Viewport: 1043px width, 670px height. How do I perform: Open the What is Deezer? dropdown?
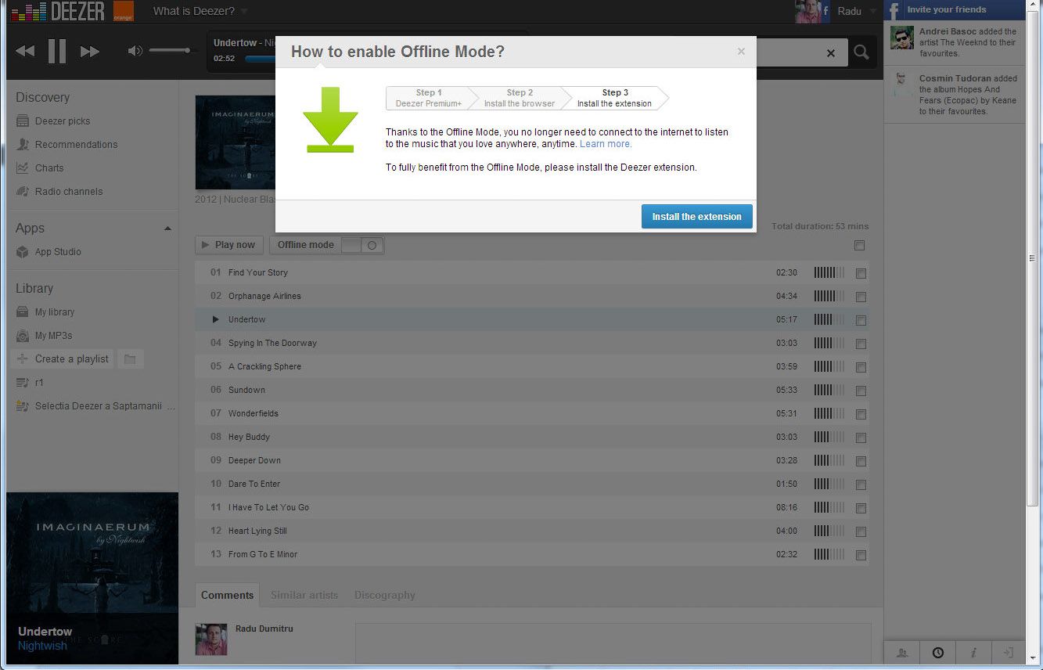[201, 11]
